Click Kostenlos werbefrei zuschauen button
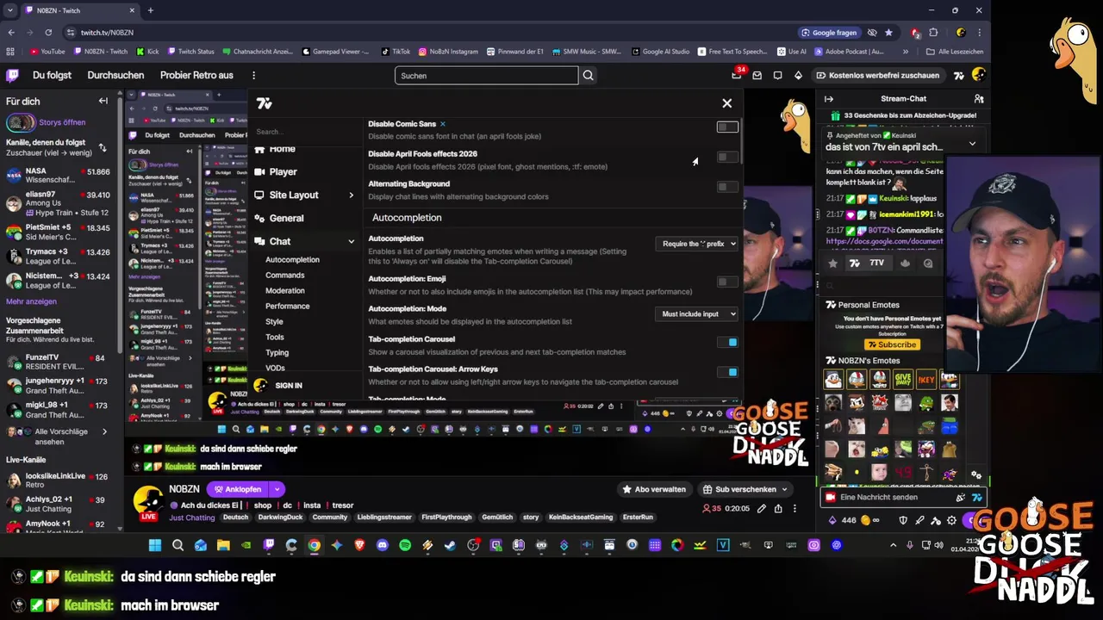The image size is (1103, 620). tap(878, 76)
